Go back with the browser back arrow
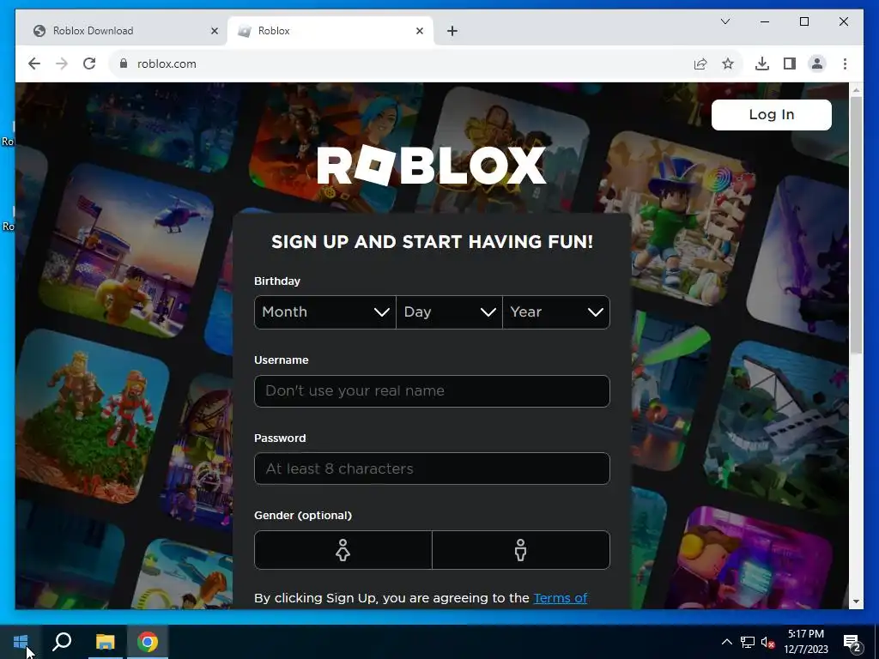Image resolution: width=879 pixels, height=659 pixels. pyautogui.click(x=34, y=63)
